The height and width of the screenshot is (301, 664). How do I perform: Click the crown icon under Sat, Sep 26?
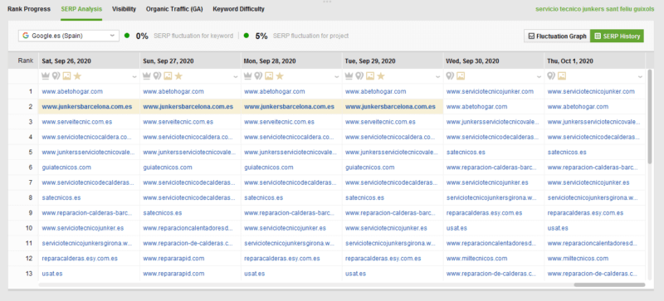(x=46, y=76)
